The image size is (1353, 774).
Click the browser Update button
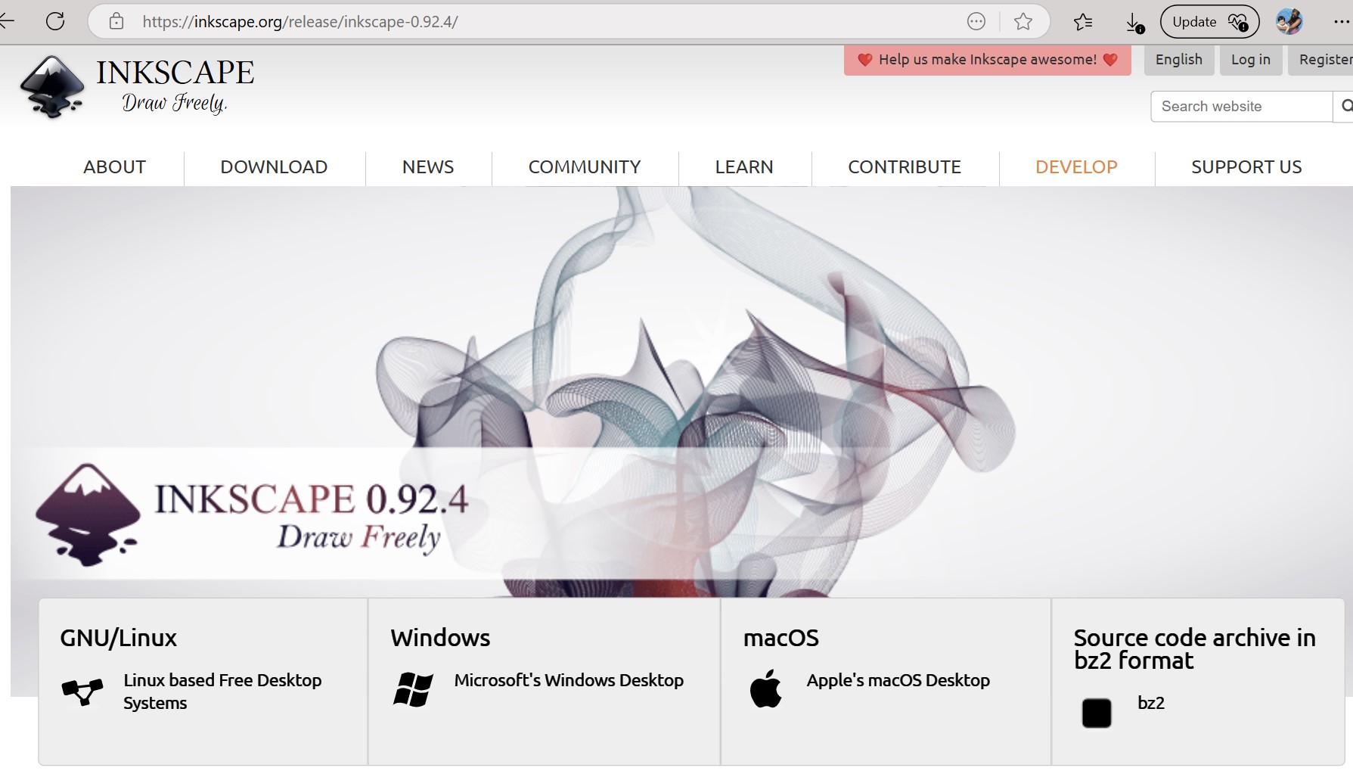[x=1209, y=22]
